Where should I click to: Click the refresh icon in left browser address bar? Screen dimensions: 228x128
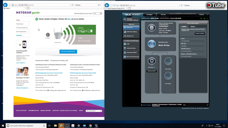(x=72, y=5)
